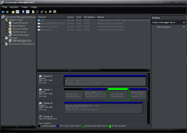The height and width of the screenshot is (133, 187).
Task: Click the Primary partition blue legend swatch
Action: coord(58,126)
